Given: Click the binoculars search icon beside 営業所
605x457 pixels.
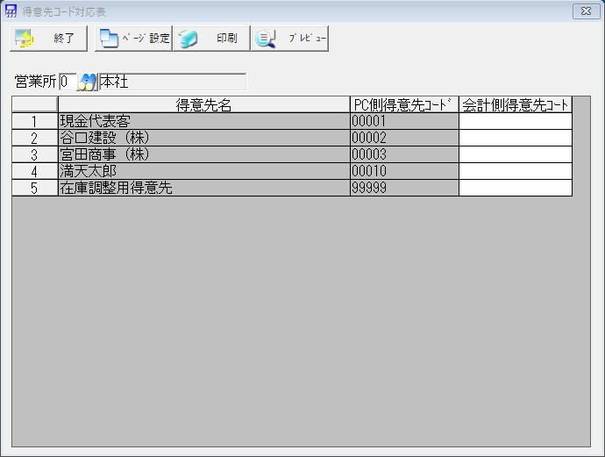Looking at the screenshot, I should 88,82.
